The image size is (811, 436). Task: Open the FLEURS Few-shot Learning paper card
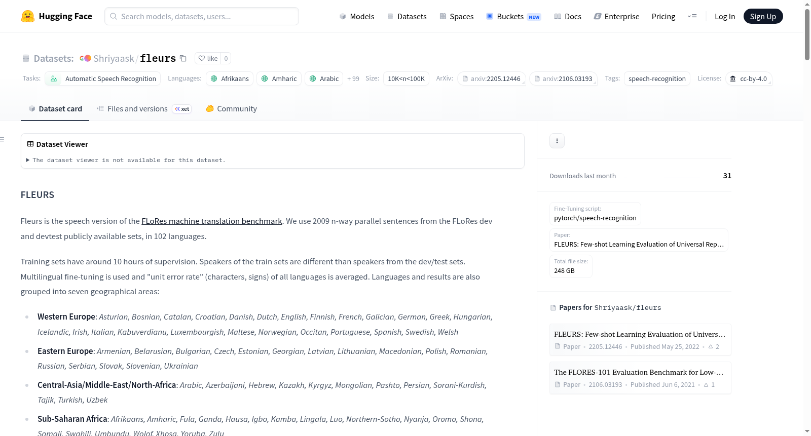pos(640,340)
